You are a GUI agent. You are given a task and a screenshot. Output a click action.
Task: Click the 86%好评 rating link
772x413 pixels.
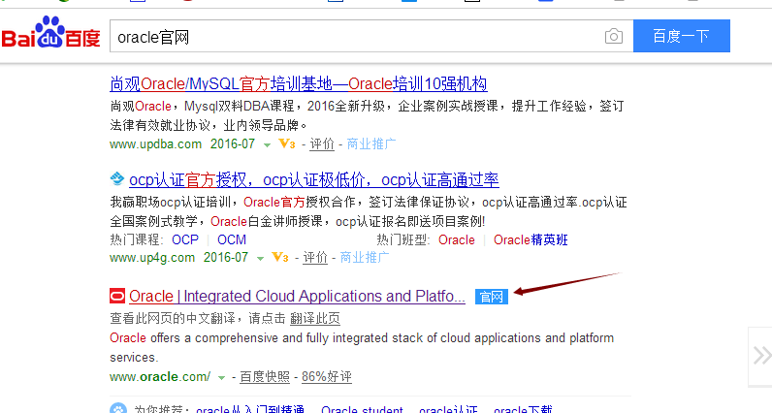click(x=326, y=376)
